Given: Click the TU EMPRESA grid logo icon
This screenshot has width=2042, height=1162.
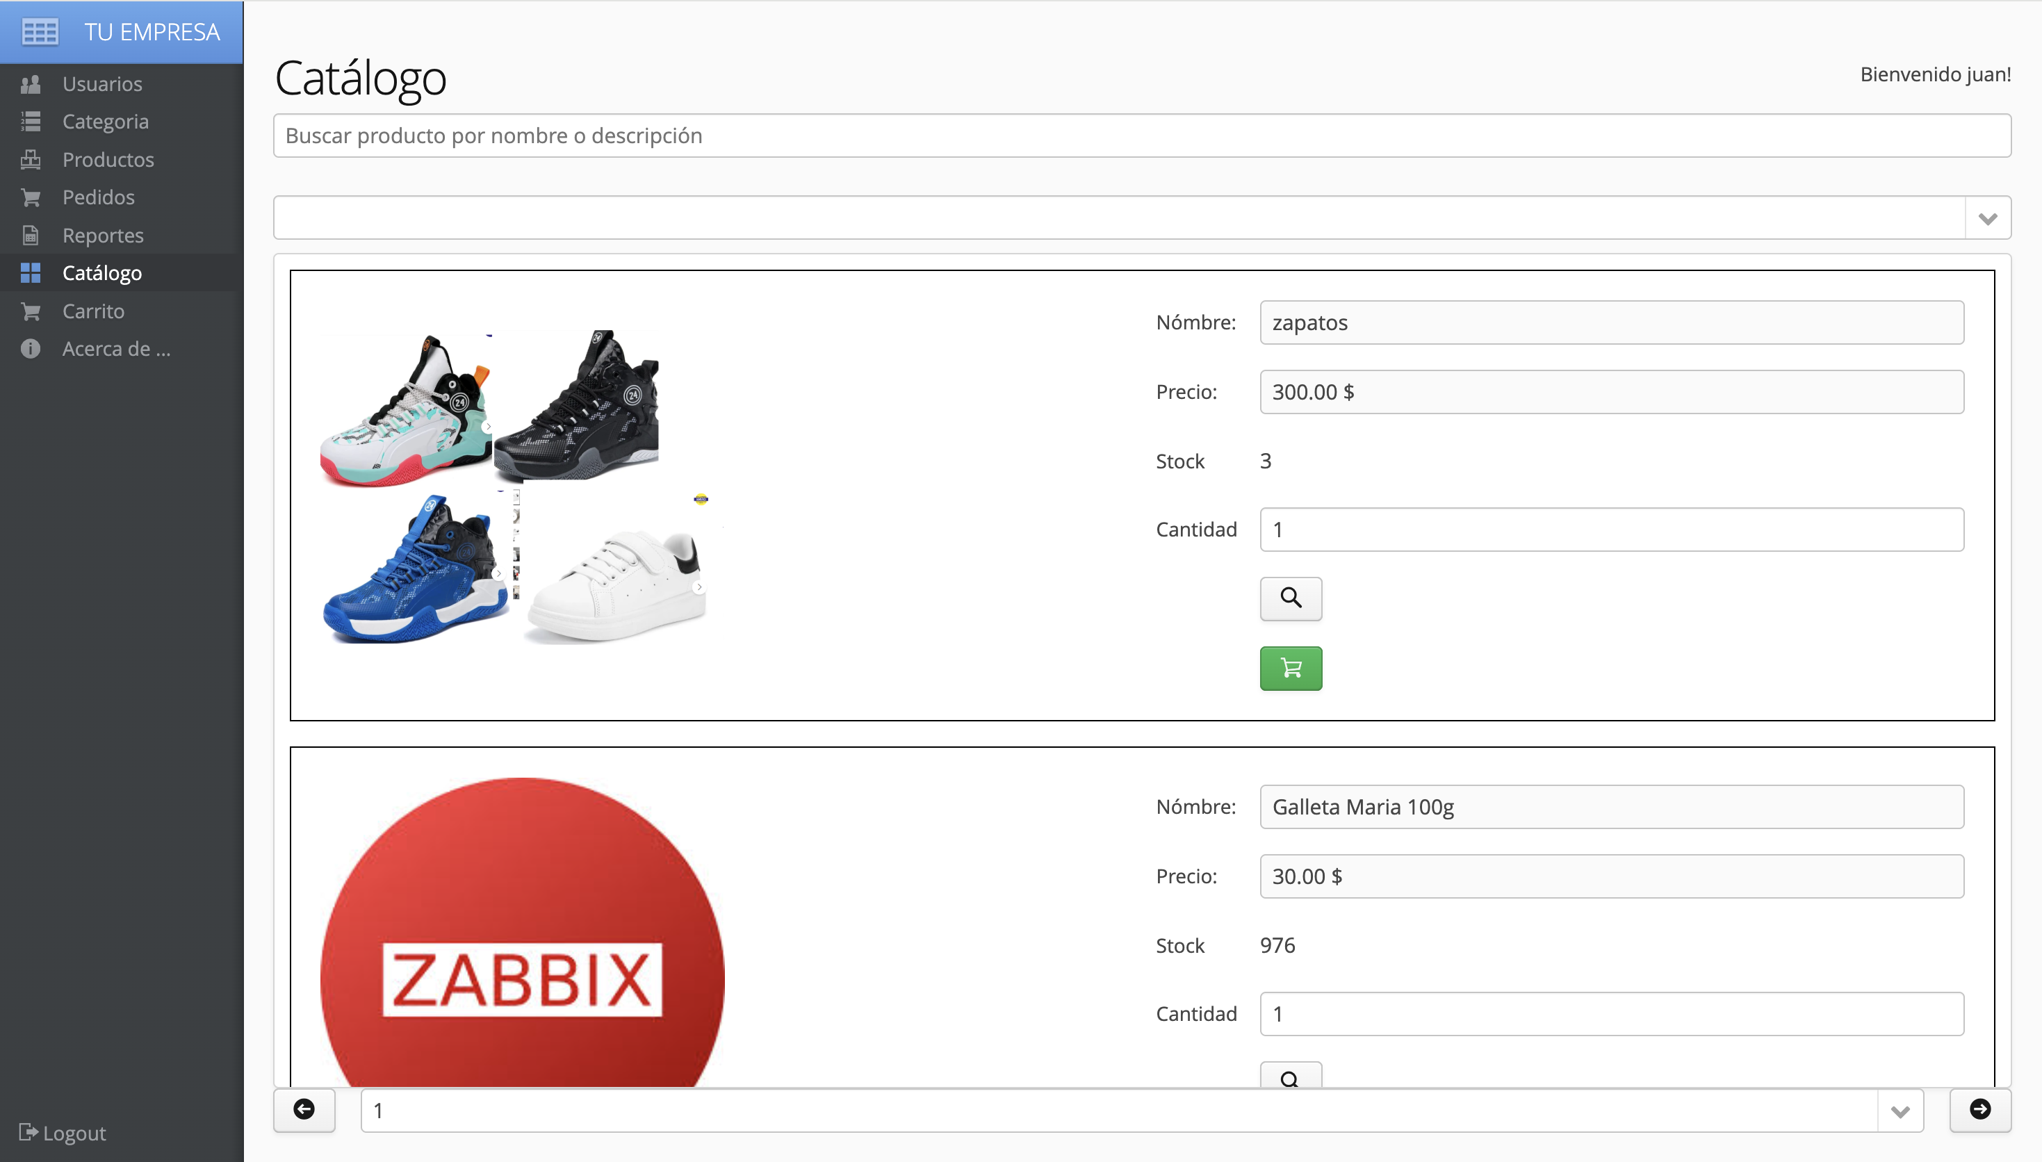Looking at the screenshot, I should [40, 32].
